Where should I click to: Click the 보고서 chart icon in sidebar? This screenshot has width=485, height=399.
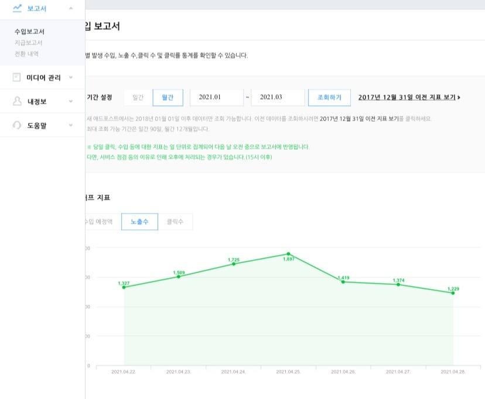(x=17, y=9)
